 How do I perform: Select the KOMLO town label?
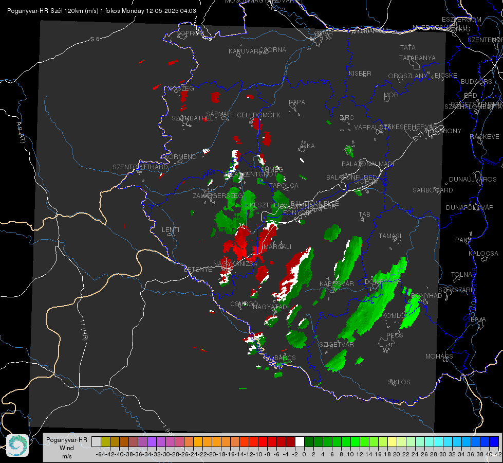[393, 316]
